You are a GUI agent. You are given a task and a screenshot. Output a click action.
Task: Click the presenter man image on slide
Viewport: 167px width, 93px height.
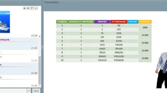(x=161, y=70)
